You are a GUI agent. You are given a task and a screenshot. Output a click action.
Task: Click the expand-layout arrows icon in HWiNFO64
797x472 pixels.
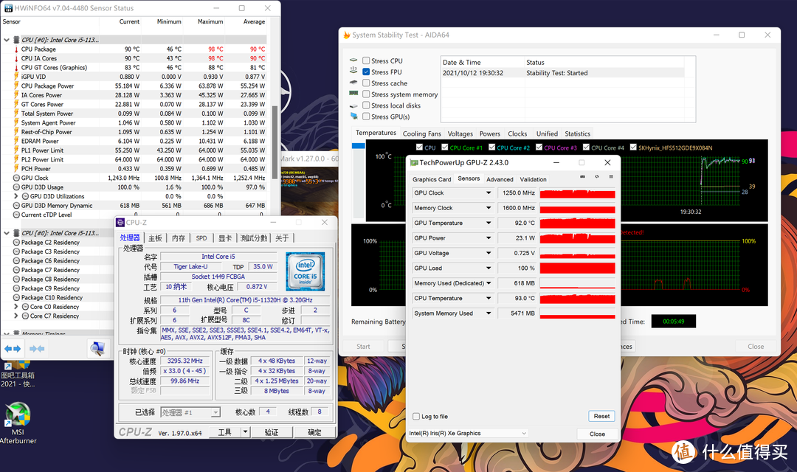(13, 349)
